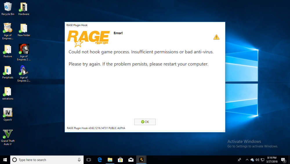Open File Explorer from the taskbar

[x=110, y=160]
